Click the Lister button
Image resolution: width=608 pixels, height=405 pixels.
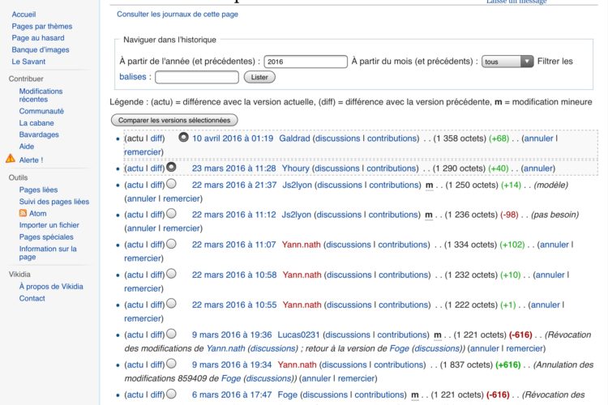[x=259, y=77]
